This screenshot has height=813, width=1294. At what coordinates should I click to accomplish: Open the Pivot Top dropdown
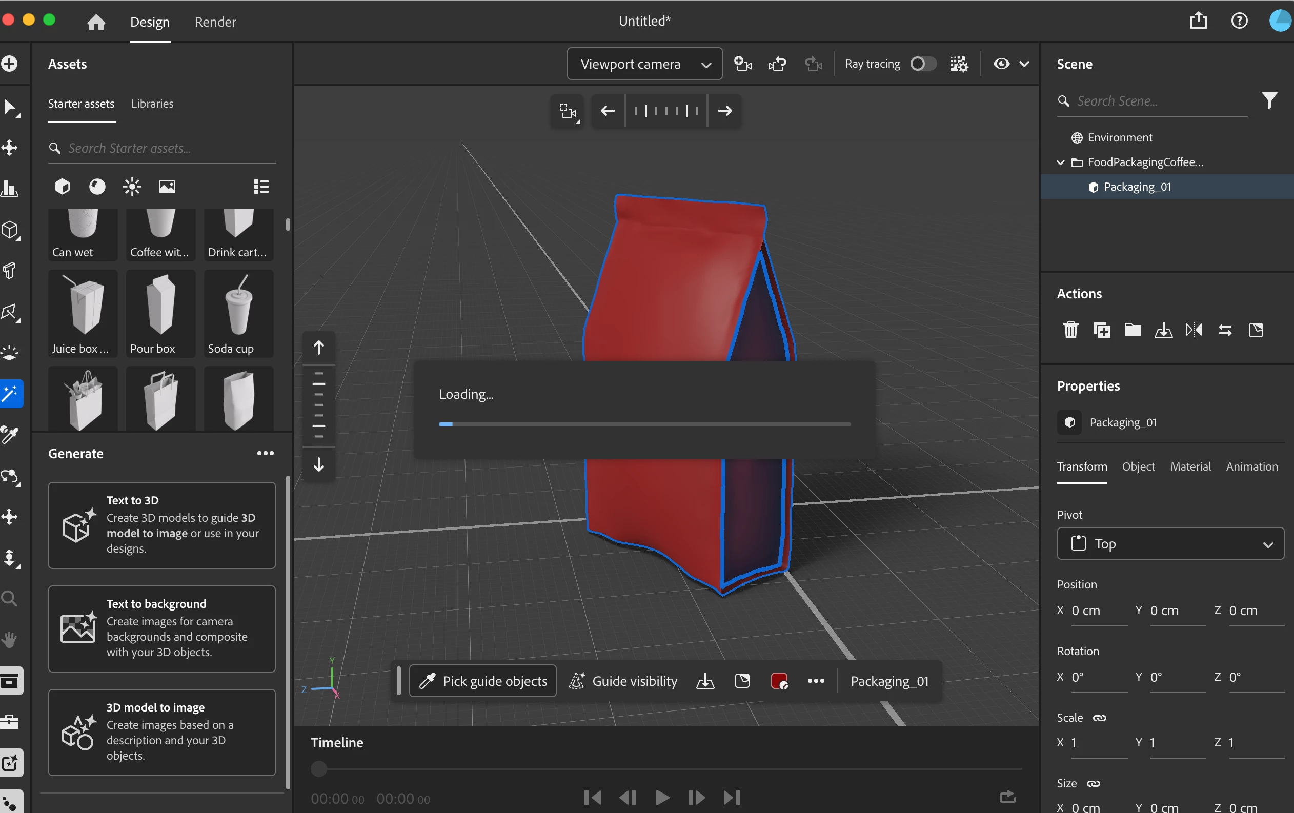point(1170,544)
